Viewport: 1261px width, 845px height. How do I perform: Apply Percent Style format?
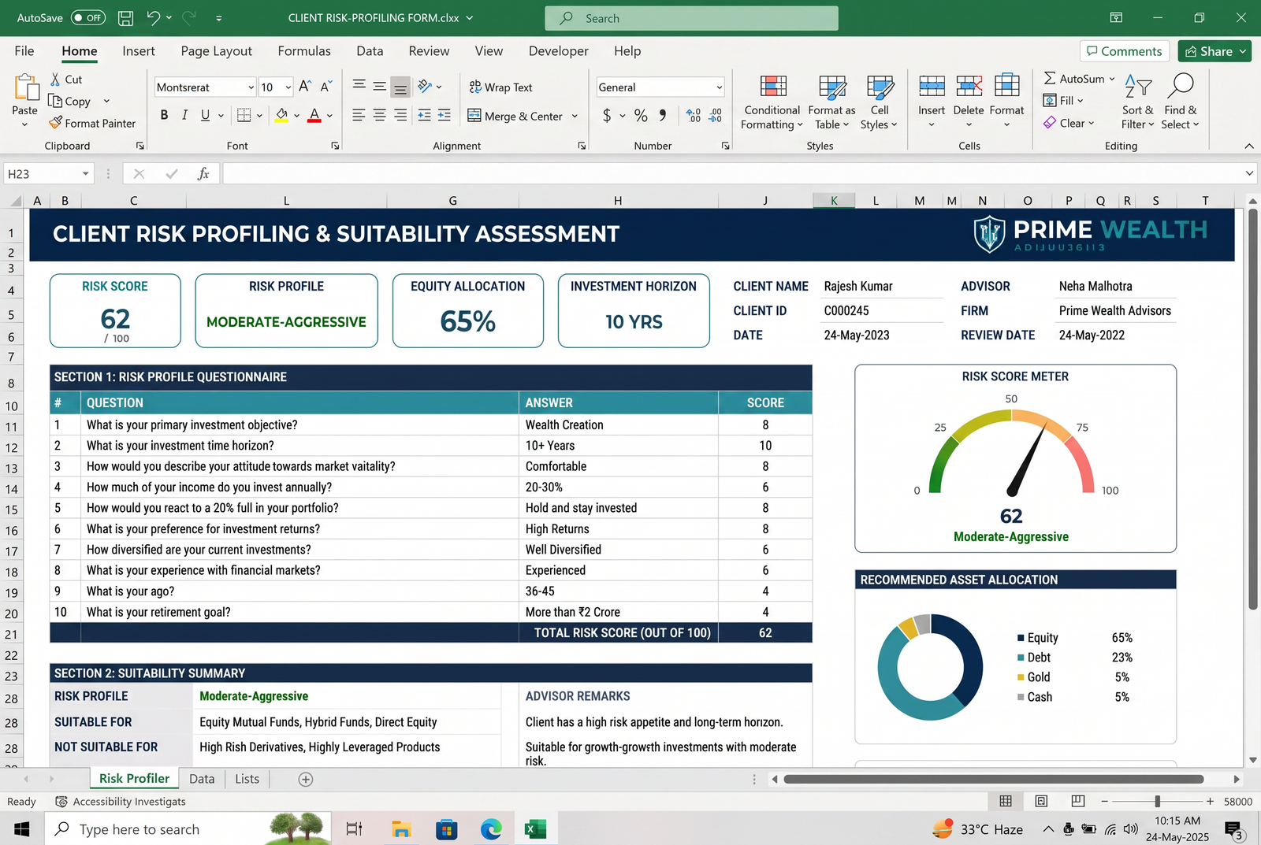pyautogui.click(x=641, y=116)
